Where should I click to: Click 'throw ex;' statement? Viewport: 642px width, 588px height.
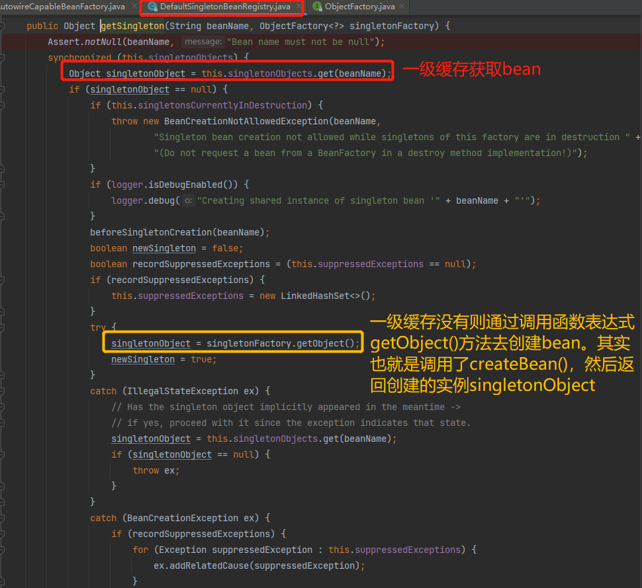click(156, 470)
